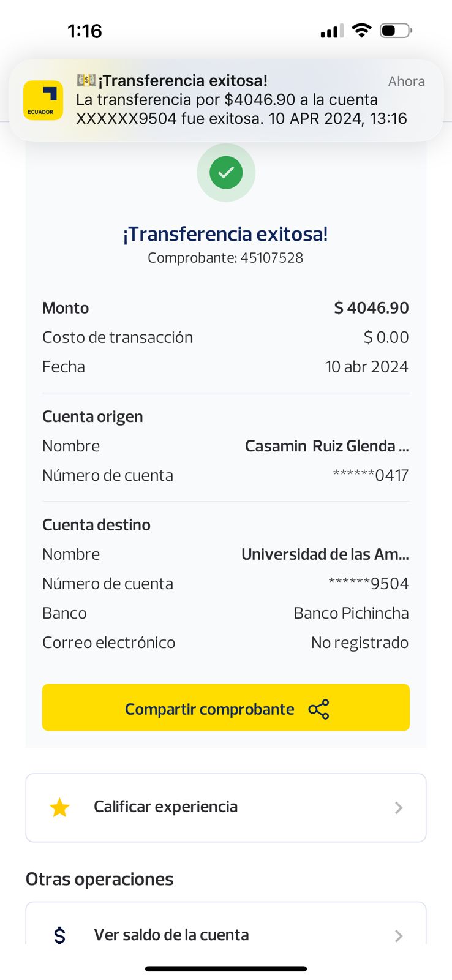The image size is (452, 980).
Task: Tap the Banco Pichincha notification app icon
Action: pos(43,100)
